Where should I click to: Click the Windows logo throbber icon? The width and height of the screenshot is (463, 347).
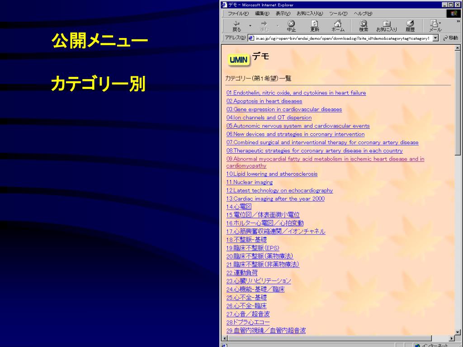click(454, 13)
